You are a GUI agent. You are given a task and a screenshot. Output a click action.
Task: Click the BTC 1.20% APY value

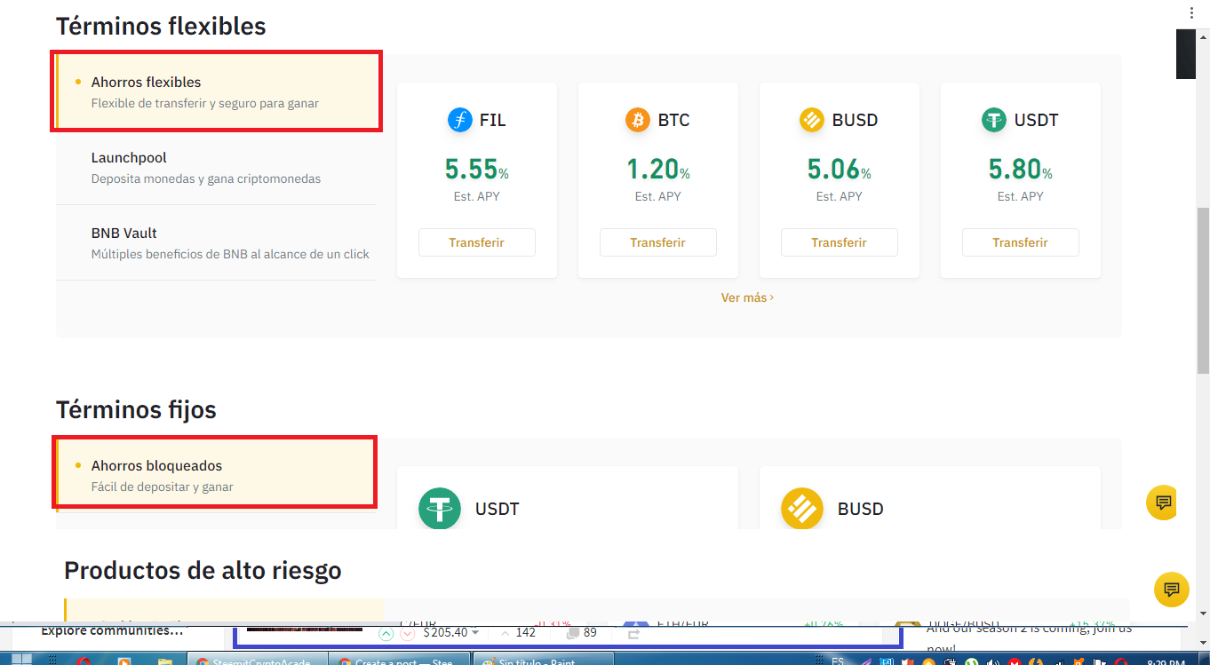(658, 169)
